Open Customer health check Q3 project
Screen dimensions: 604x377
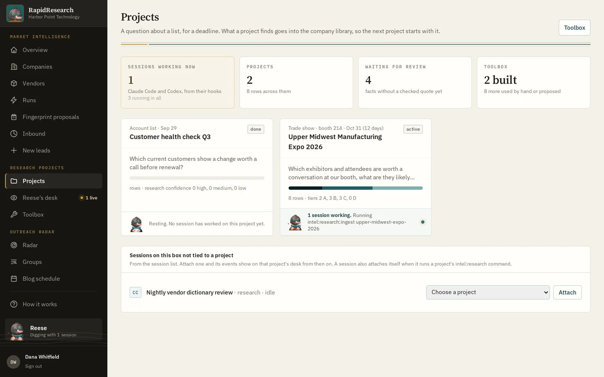tap(170, 137)
